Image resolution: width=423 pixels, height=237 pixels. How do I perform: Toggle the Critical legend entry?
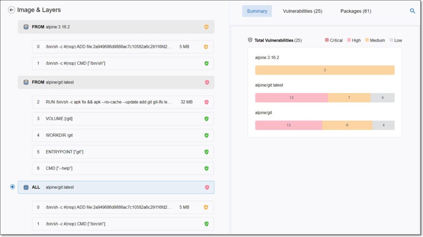click(334, 40)
